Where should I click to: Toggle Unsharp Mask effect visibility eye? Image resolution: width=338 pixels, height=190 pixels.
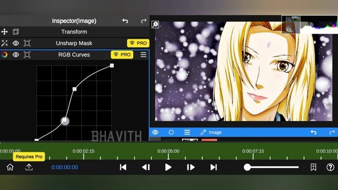(16, 43)
